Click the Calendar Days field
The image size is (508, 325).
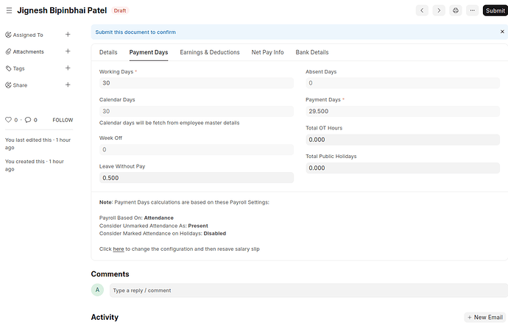coord(197,111)
